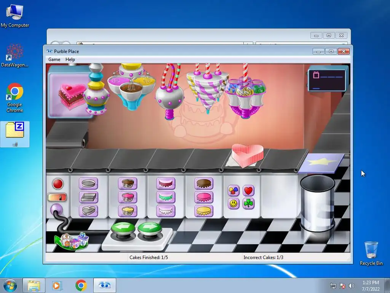Click the order preview heart cake picture
This screenshot has width=390, height=293.
[72, 97]
